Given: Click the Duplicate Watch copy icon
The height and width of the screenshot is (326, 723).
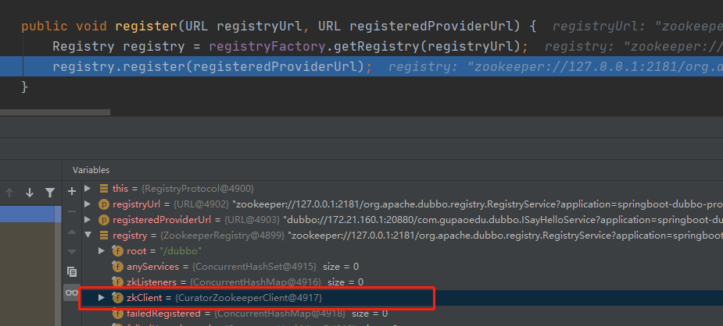Looking at the screenshot, I should click(71, 271).
